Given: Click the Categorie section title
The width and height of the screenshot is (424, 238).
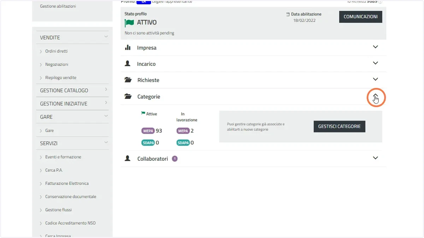Looking at the screenshot, I should 149,96.
